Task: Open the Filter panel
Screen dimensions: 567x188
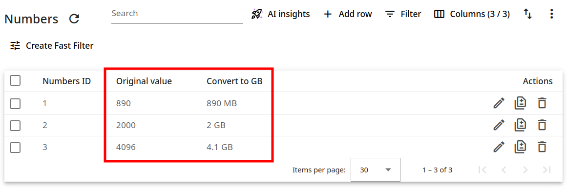Action: [403, 14]
